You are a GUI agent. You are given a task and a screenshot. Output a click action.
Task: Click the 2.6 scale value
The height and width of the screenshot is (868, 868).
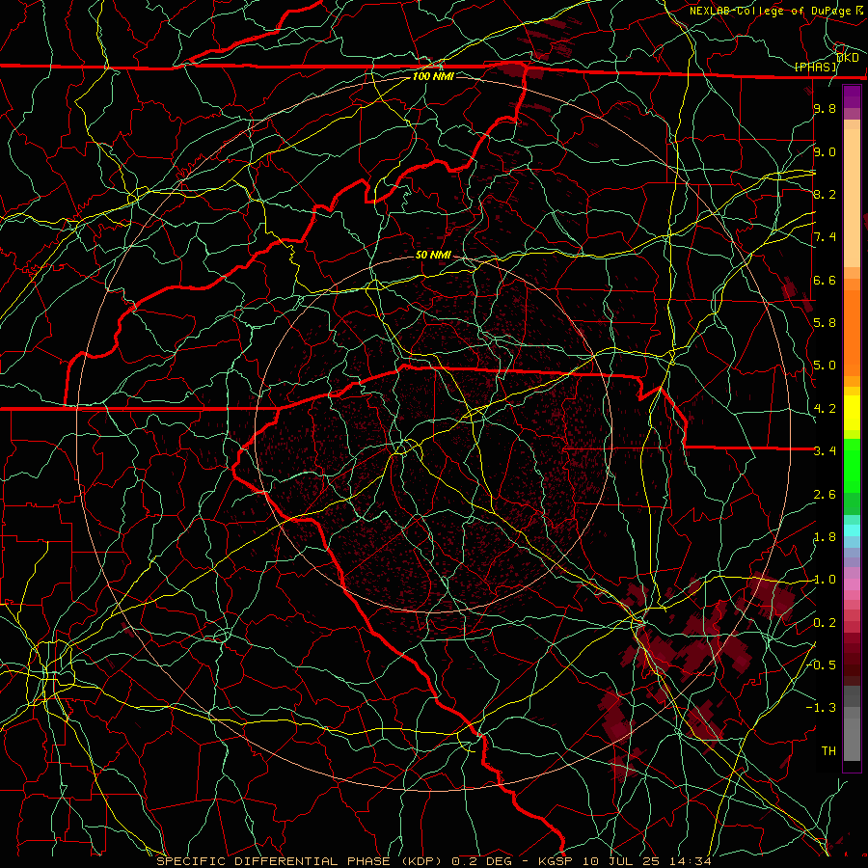[x=825, y=495]
